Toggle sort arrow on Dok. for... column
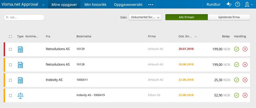Viewport: 256px width, 108px height. (x=195, y=37)
